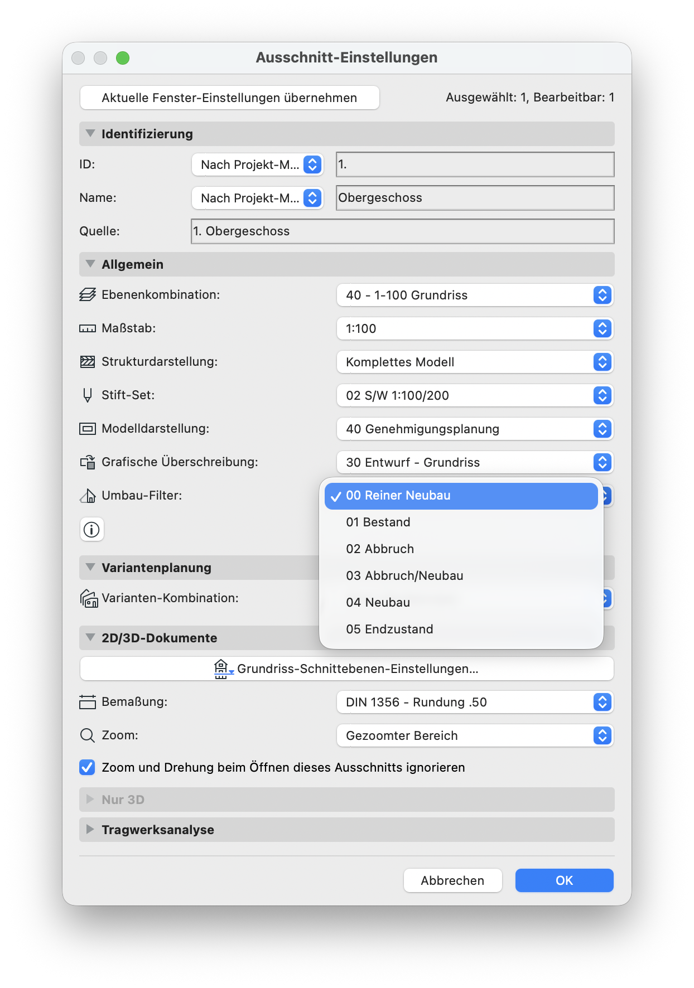694x988 pixels.
Task: Click the Ebenenkombination layers icon
Action: point(88,295)
